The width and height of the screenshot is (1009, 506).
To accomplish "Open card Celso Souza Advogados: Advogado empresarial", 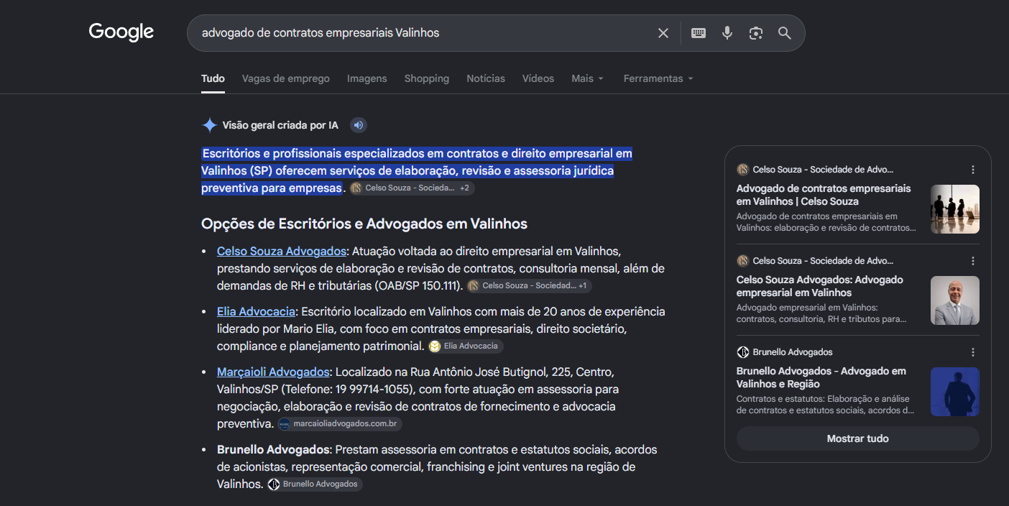I will tap(820, 286).
